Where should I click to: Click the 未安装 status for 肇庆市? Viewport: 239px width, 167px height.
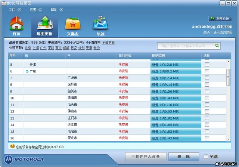tap(123, 138)
